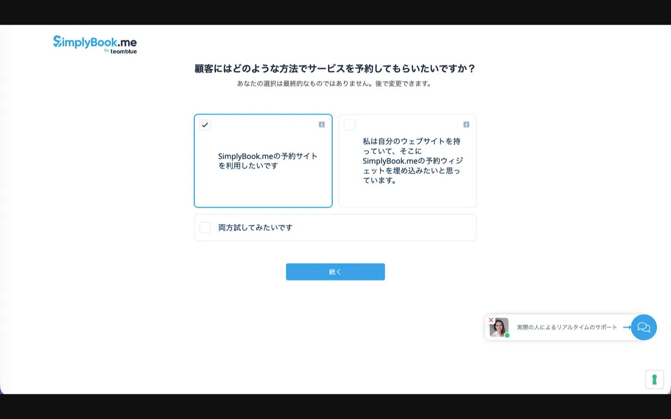Open the live chat bubble icon
This screenshot has width=671, height=419.
click(644, 327)
